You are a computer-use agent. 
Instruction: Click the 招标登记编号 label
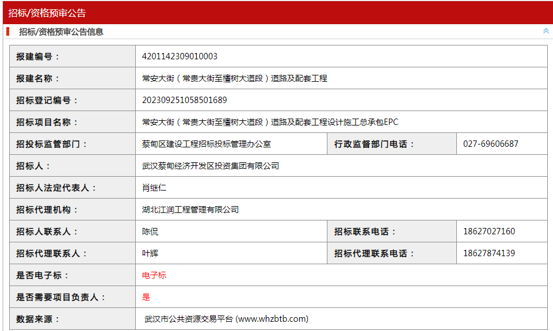coord(47,100)
